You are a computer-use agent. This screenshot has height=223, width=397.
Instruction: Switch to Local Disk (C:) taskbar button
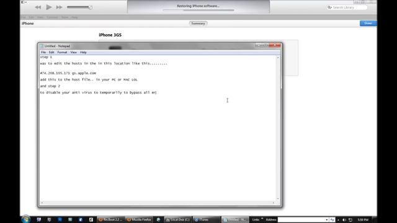pos(178,220)
